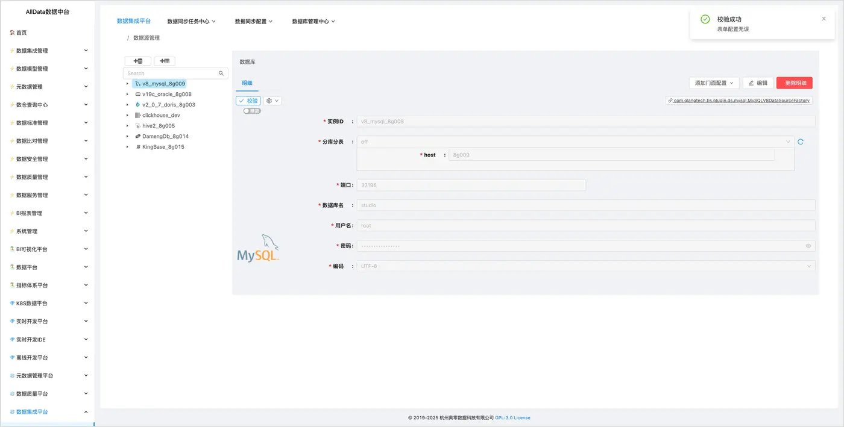
Task: Expand 元数据管理 in the sidebar
Action: 48,87
